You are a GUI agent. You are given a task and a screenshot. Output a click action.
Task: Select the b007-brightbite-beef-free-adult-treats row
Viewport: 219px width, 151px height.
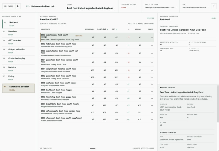pos(97,105)
